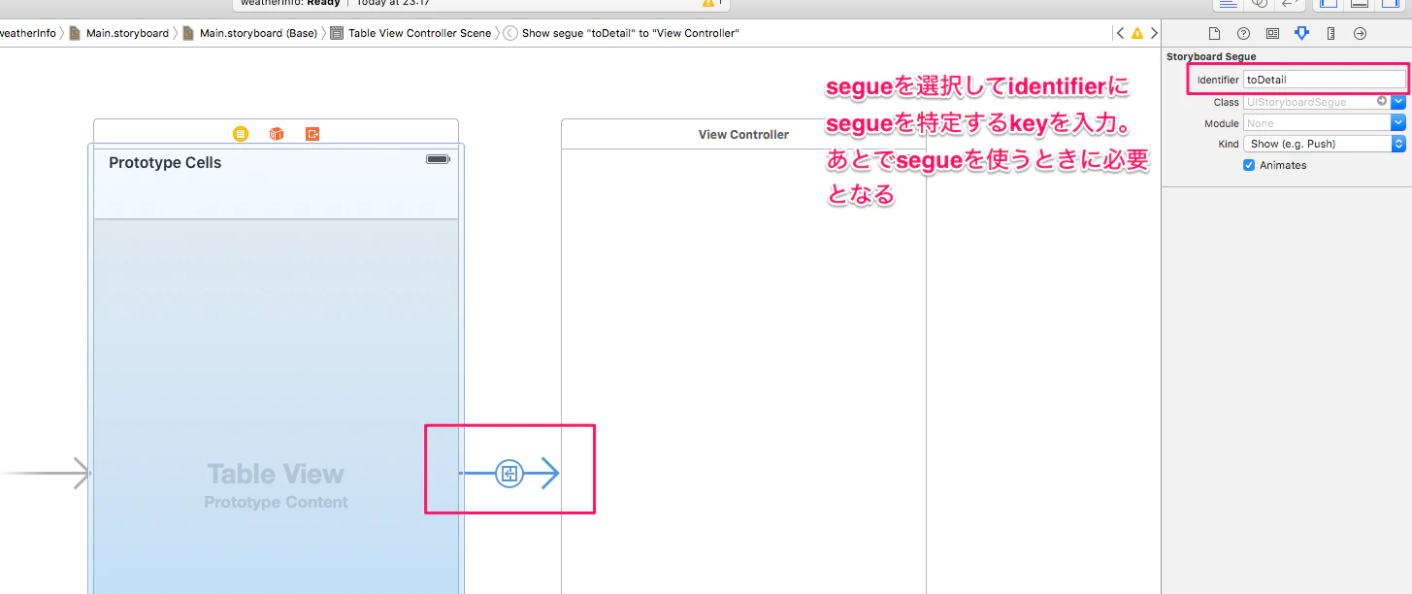Open the Connections inspector
The width and height of the screenshot is (1412, 594).
click(x=1360, y=33)
